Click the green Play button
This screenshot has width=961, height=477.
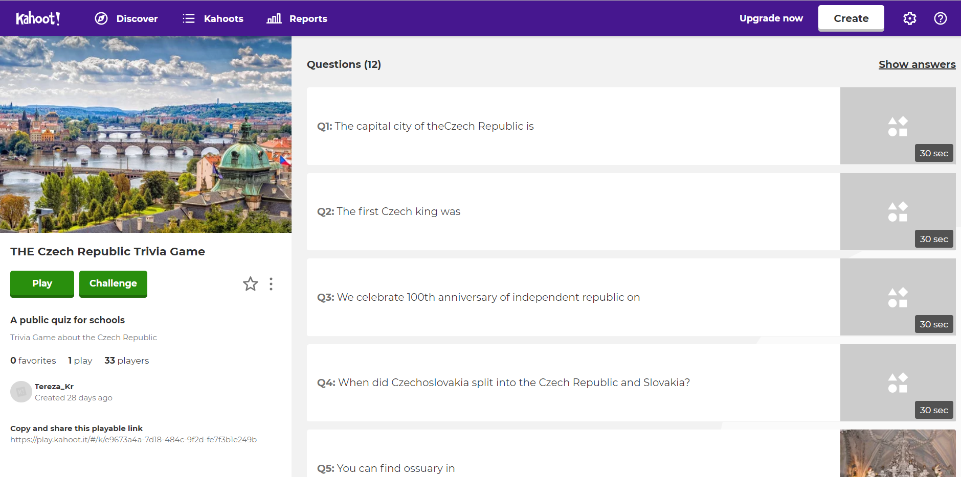[42, 284]
